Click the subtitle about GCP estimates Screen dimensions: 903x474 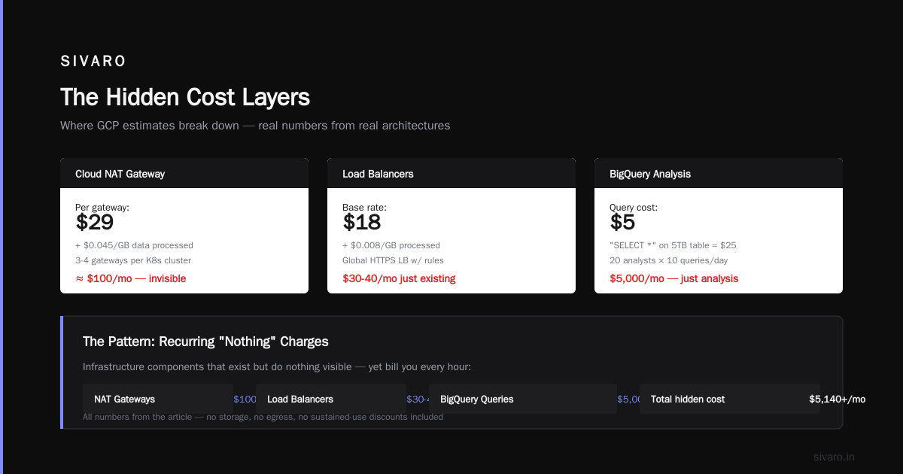255,126
